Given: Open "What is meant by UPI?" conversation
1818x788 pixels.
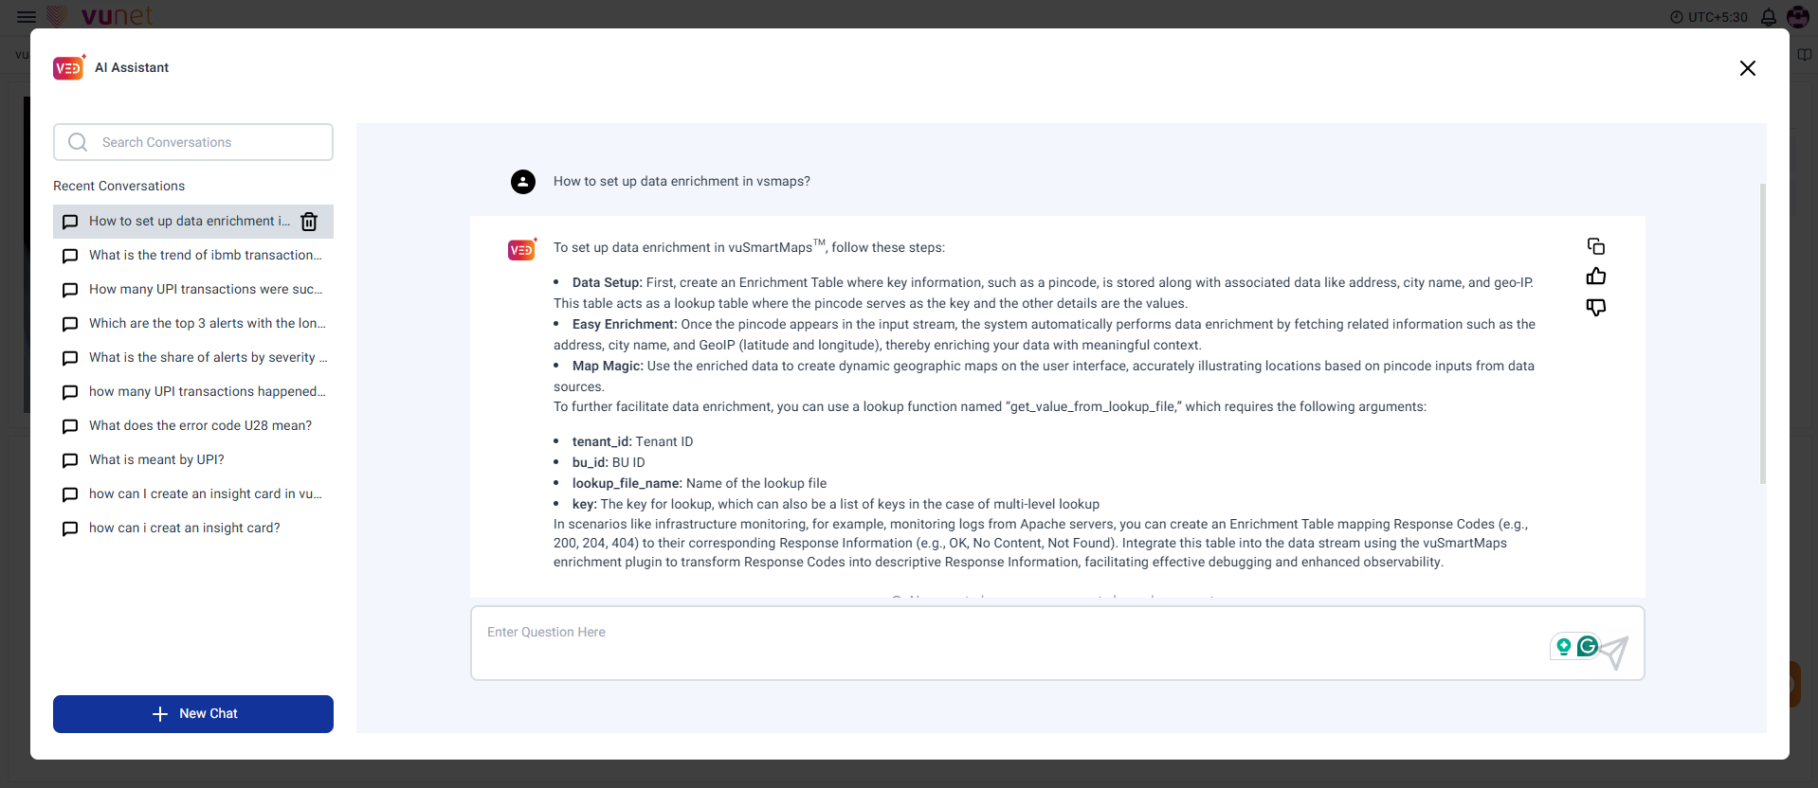Looking at the screenshot, I should [156, 460].
